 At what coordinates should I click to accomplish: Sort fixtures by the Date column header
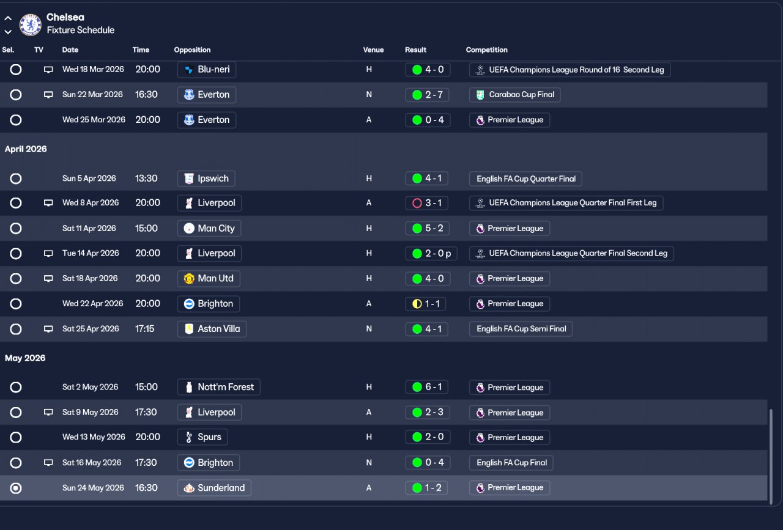pyautogui.click(x=70, y=50)
